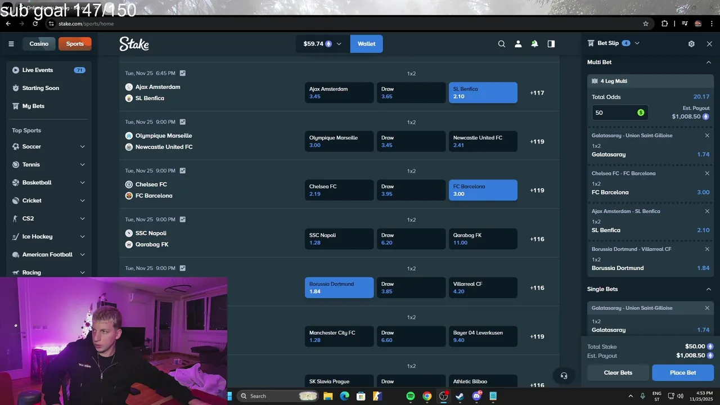This screenshot has height=405, width=720.
Task: Open Stake search magnifier icon
Action: [x=502, y=44]
